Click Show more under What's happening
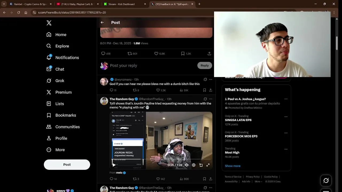The height and width of the screenshot is (192, 342). 232,166
